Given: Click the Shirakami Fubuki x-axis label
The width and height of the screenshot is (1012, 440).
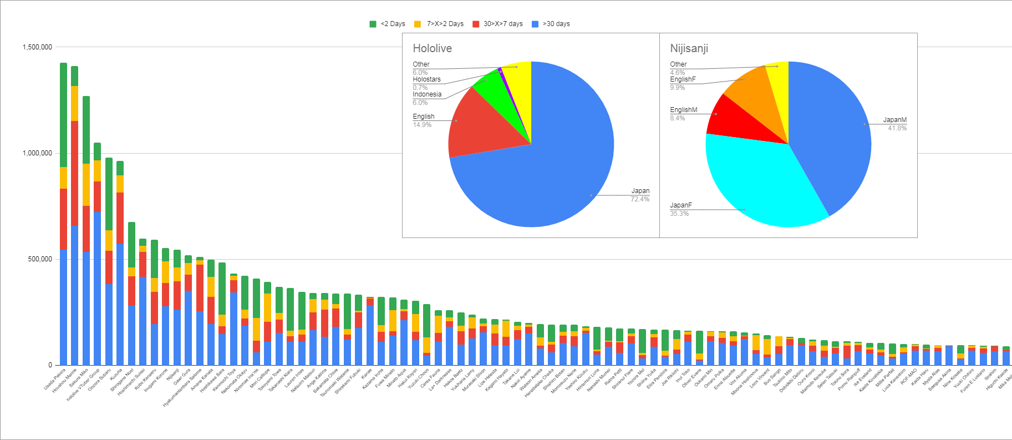Looking at the screenshot, I should [x=348, y=381].
